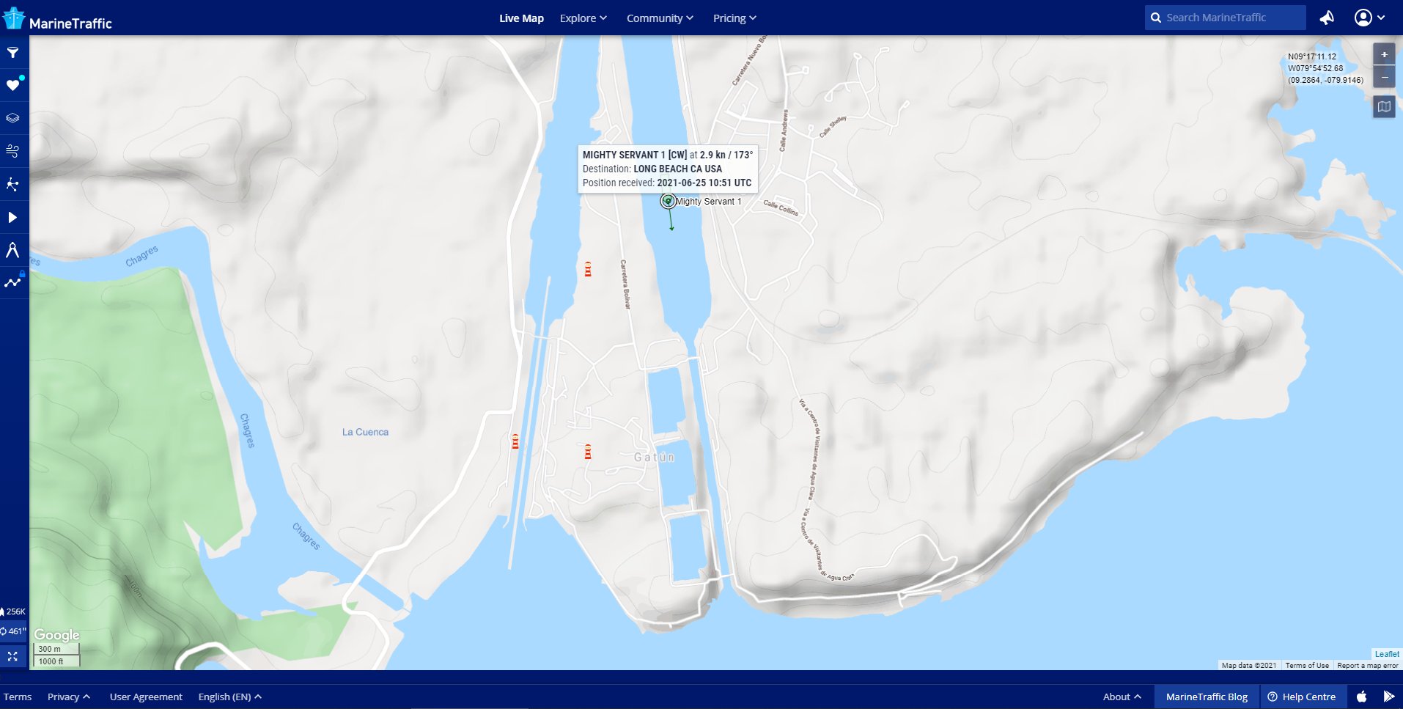Click the Destination LONG BEACH CA USA text
This screenshot has height=709, width=1403.
click(652, 169)
